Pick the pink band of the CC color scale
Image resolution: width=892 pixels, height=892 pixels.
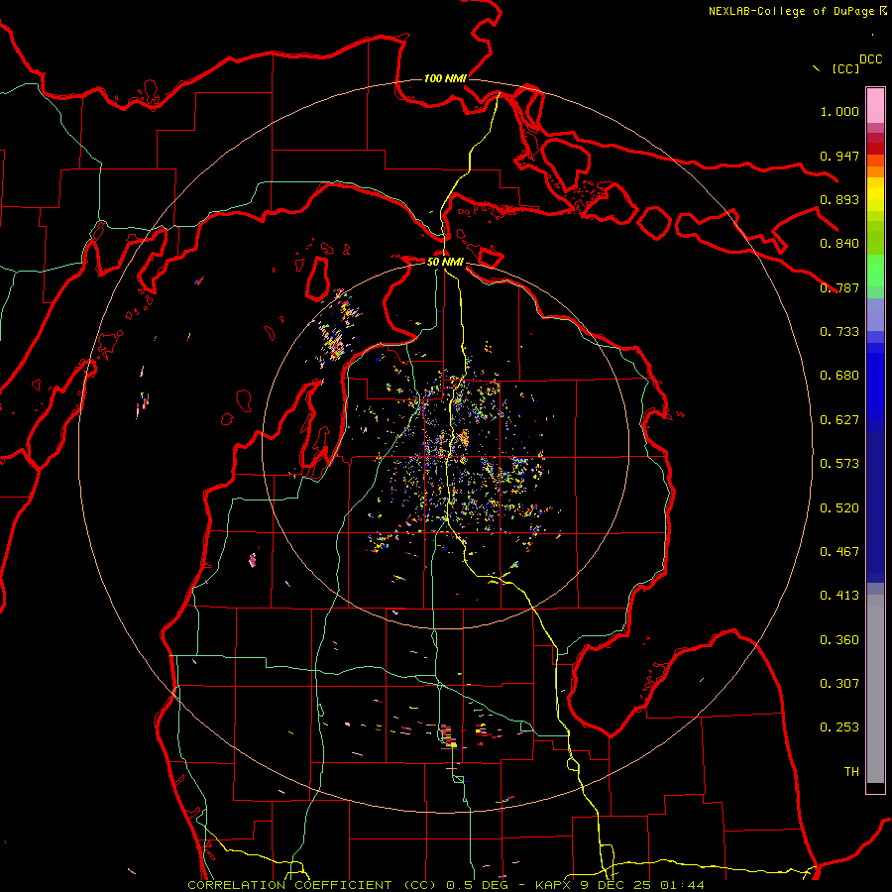tap(875, 106)
